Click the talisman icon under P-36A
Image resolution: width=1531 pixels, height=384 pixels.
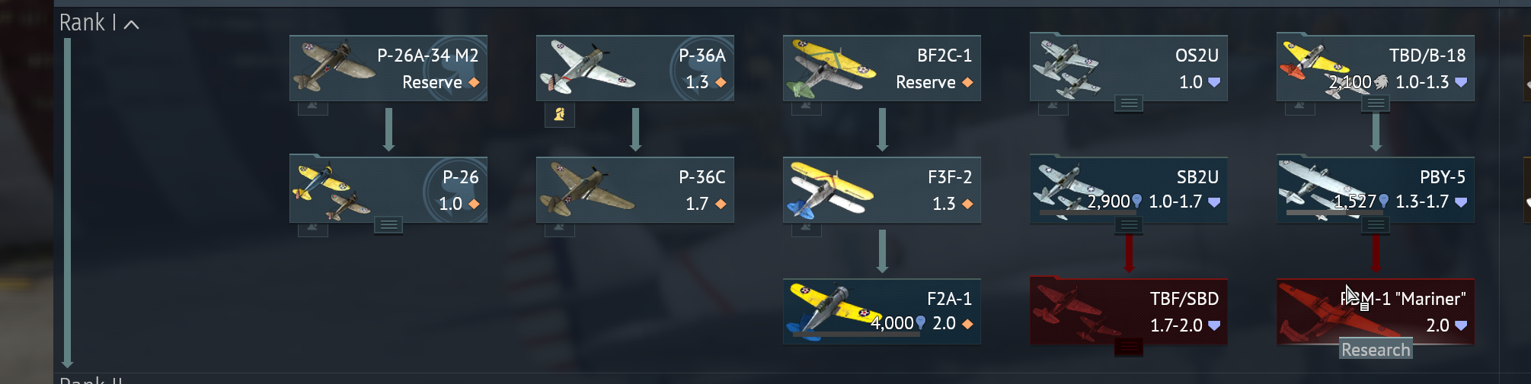[x=560, y=115]
